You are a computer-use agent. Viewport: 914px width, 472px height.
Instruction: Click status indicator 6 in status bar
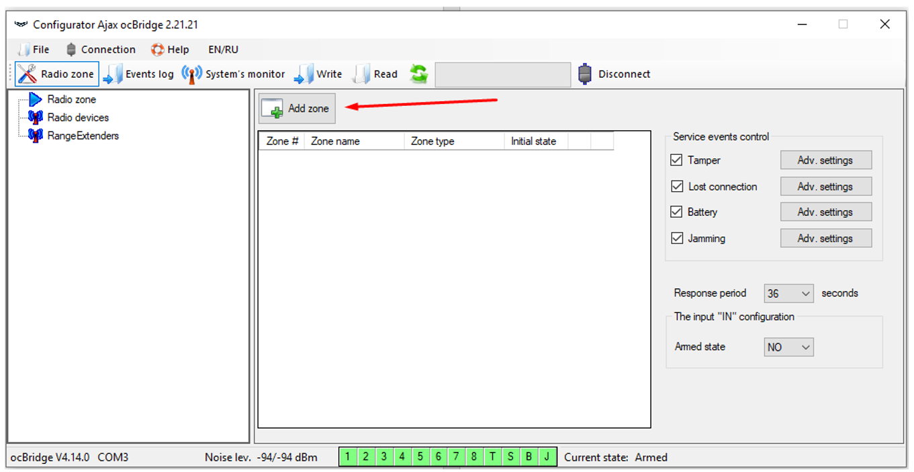pos(439,457)
